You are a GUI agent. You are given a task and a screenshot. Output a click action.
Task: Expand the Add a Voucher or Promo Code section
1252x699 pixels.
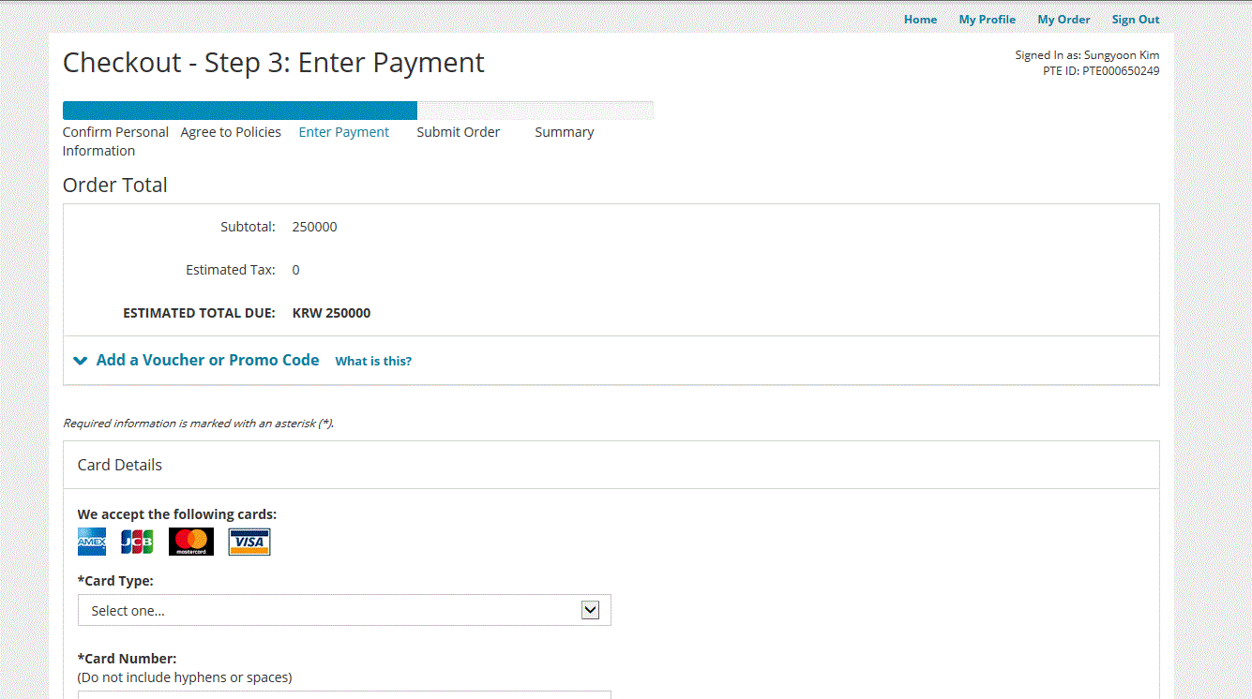207,360
